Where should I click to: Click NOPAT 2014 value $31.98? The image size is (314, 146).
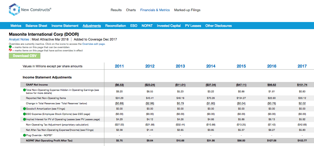coord(211,141)
